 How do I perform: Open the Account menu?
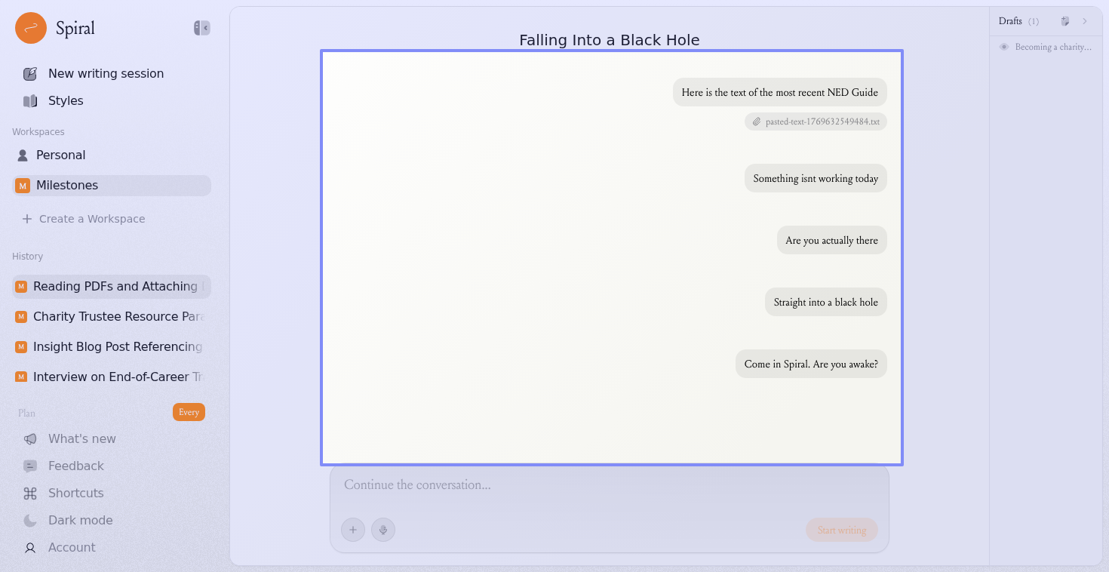point(72,547)
